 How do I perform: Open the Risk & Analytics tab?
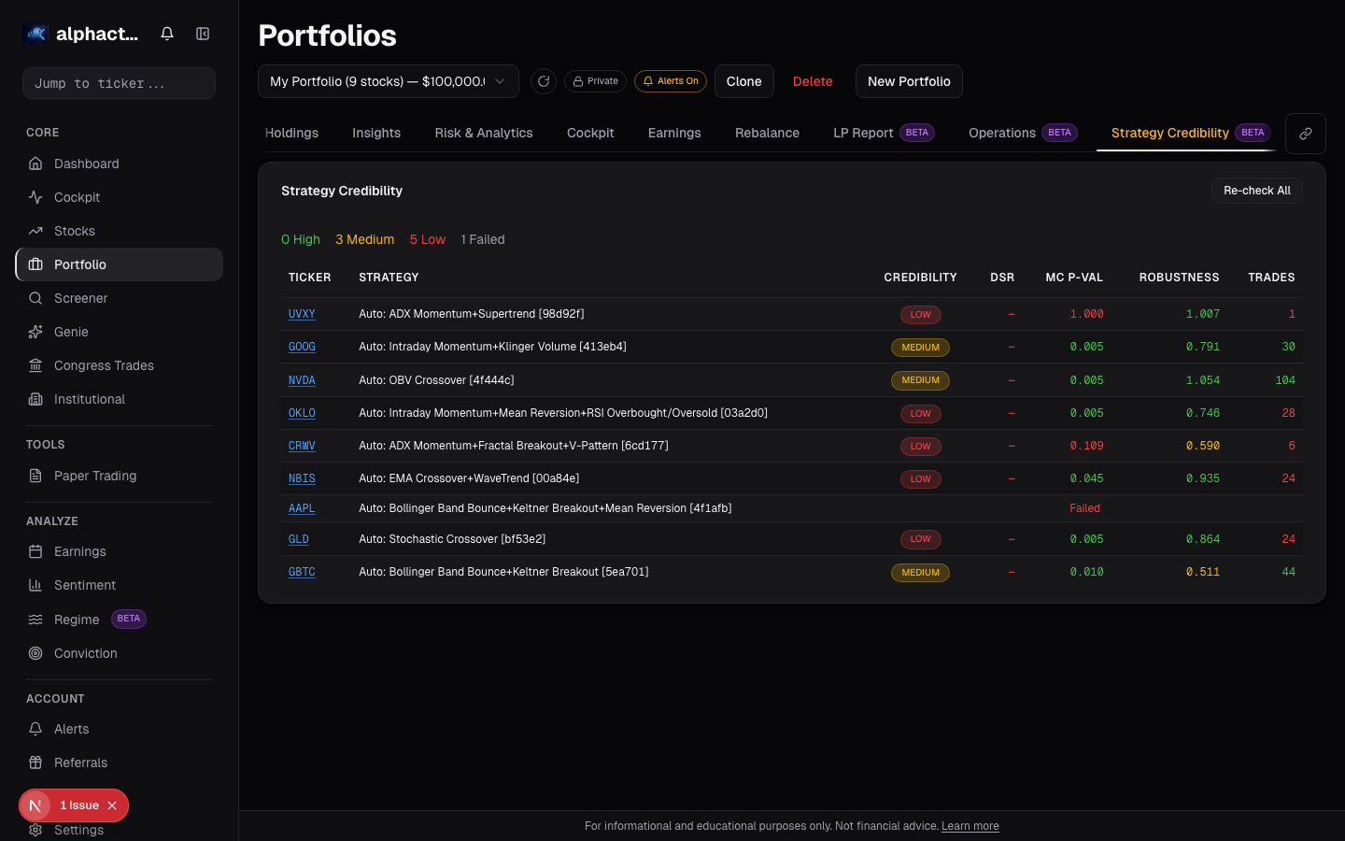pyautogui.click(x=483, y=133)
